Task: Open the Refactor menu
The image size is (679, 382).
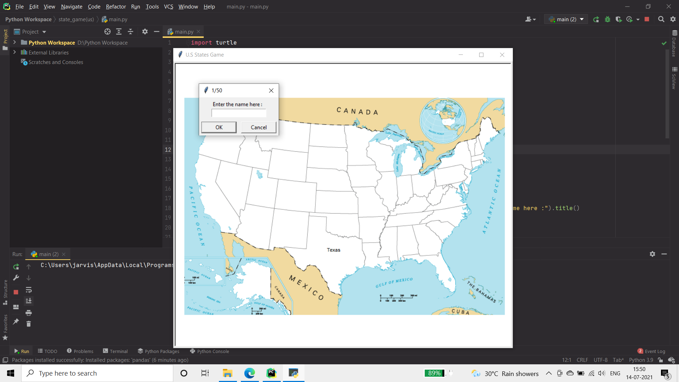Action: click(116, 6)
